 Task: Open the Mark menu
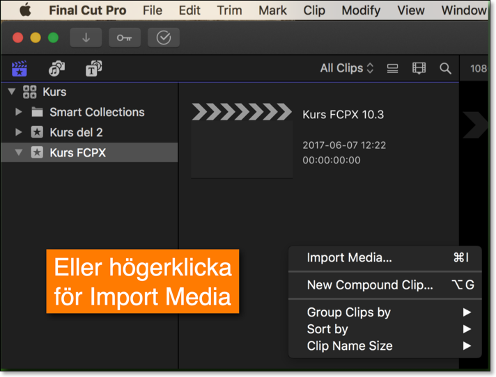click(272, 10)
